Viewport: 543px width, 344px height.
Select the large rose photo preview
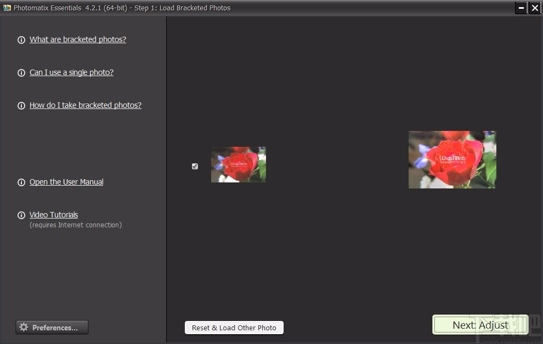[452, 159]
